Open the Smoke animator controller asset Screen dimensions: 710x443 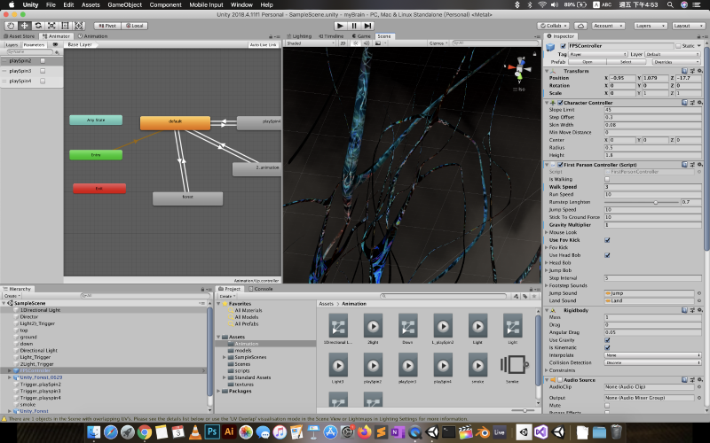coord(512,365)
